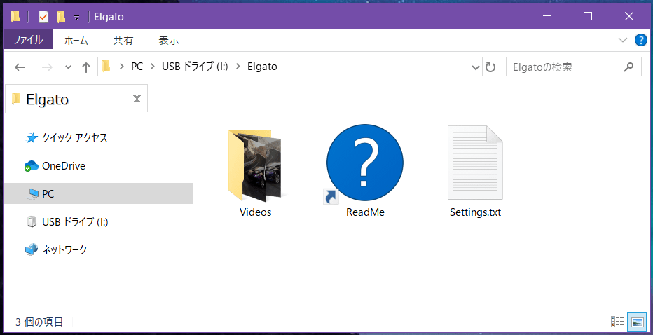This screenshot has width=653, height=335.
Task: Click USB ドライブ (I:) in the address path
Action: pyautogui.click(x=195, y=67)
